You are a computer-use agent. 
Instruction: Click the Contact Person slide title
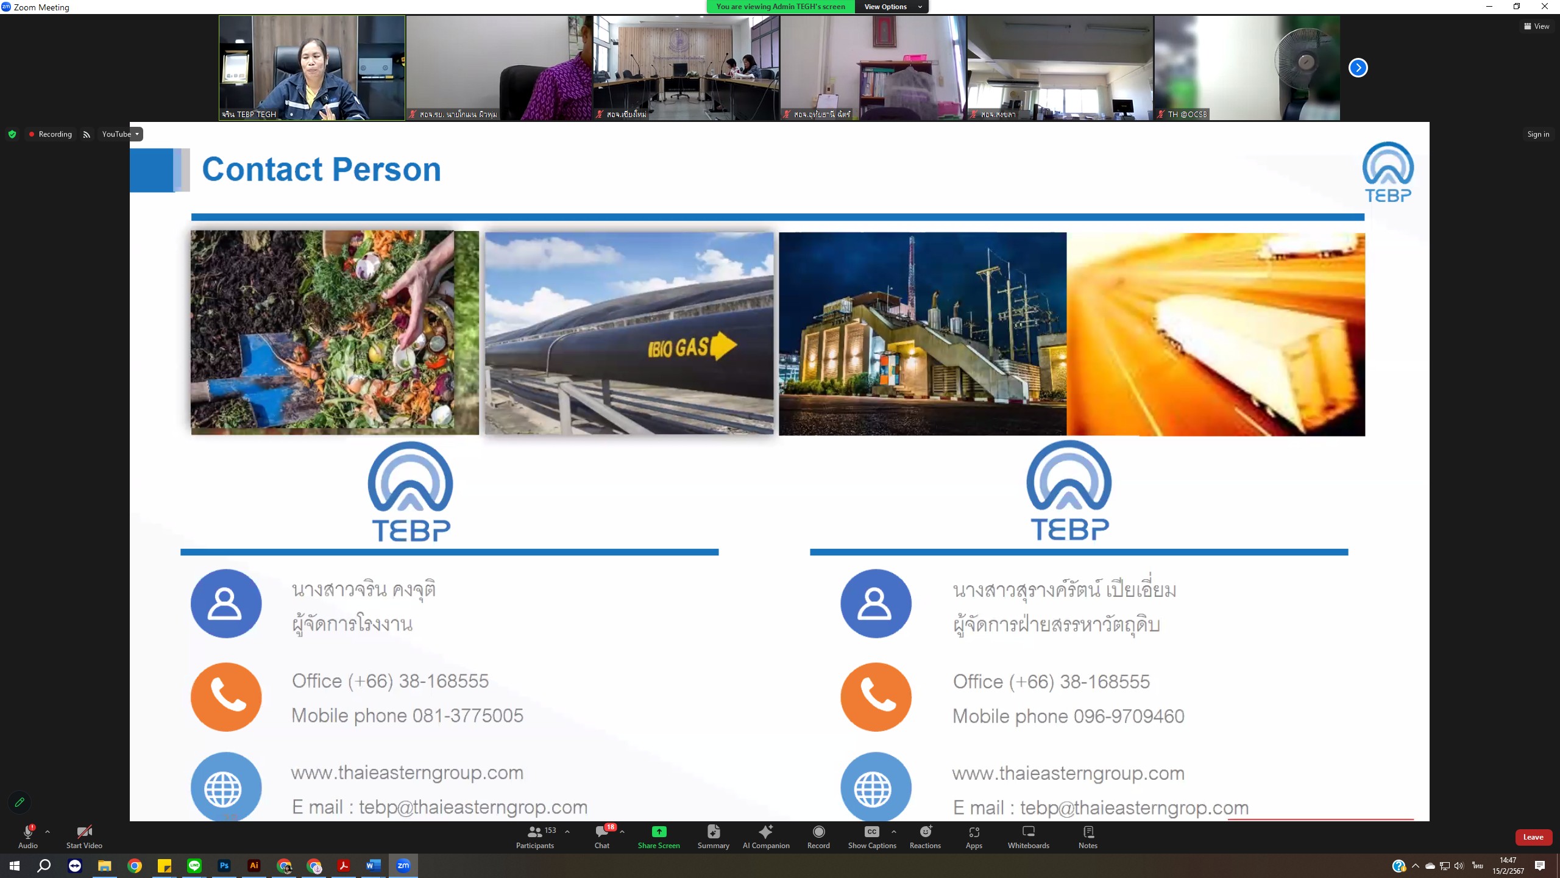321,169
